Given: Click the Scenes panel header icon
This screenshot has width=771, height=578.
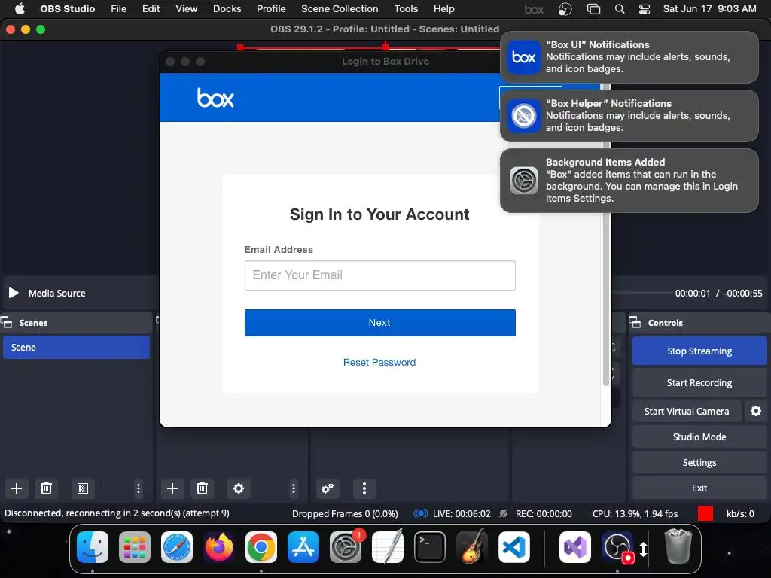Looking at the screenshot, I should tap(6, 322).
